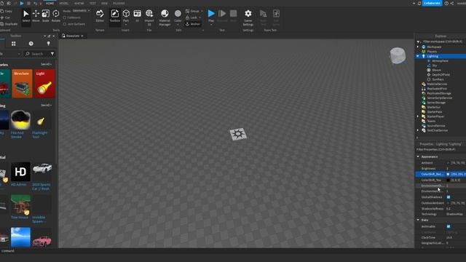Click the Structure category card

[x=22, y=84]
